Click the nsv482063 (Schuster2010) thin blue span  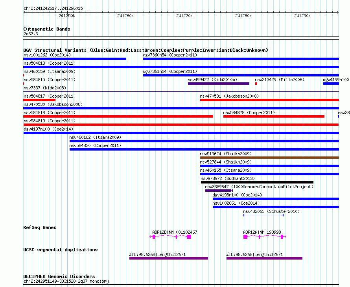(263, 215)
